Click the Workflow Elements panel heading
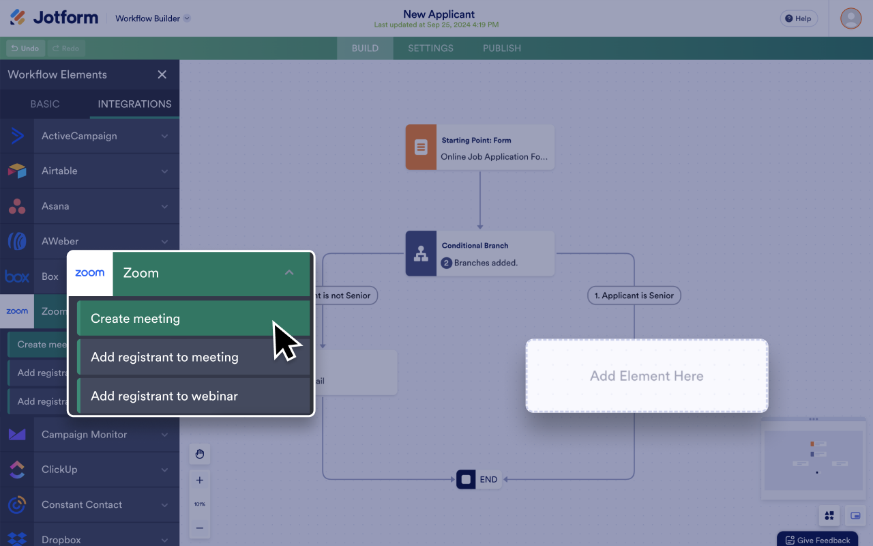 pos(57,74)
